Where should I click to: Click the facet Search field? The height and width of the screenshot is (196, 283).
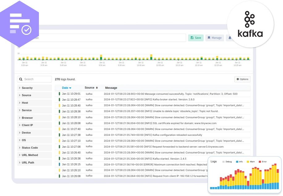[35, 79]
